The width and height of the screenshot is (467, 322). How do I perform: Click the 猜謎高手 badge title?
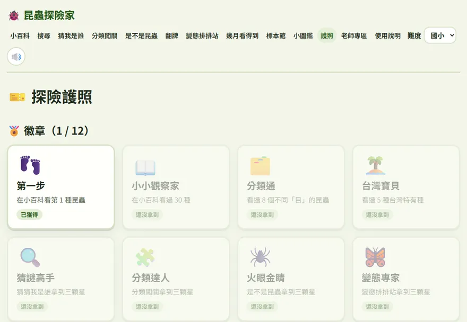point(36,278)
